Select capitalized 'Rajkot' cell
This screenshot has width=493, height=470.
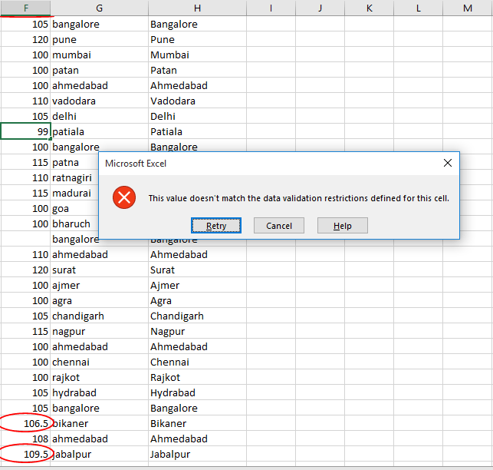[197, 377]
